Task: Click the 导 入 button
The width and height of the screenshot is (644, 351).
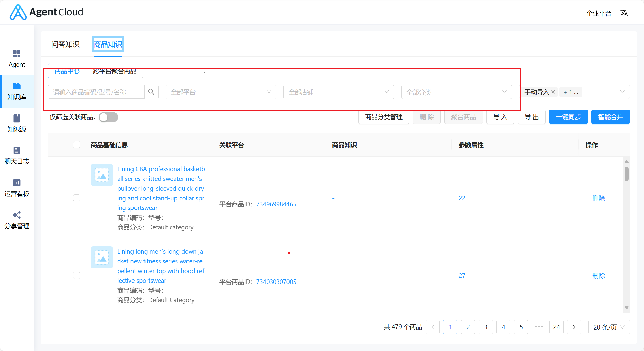Action: (x=500, y=117)
